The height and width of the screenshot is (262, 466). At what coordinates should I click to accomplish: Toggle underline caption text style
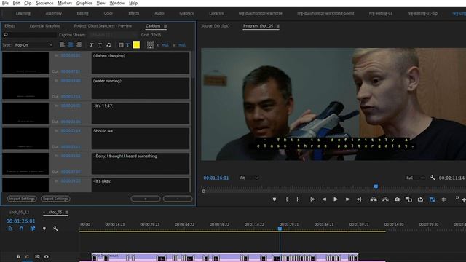100,45
